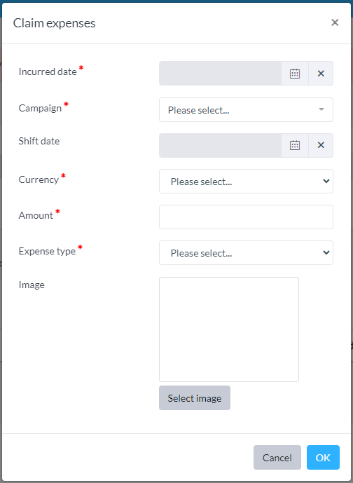Click the Currency chevron arrow
The image size is (353, 483).
coord(326,181)
